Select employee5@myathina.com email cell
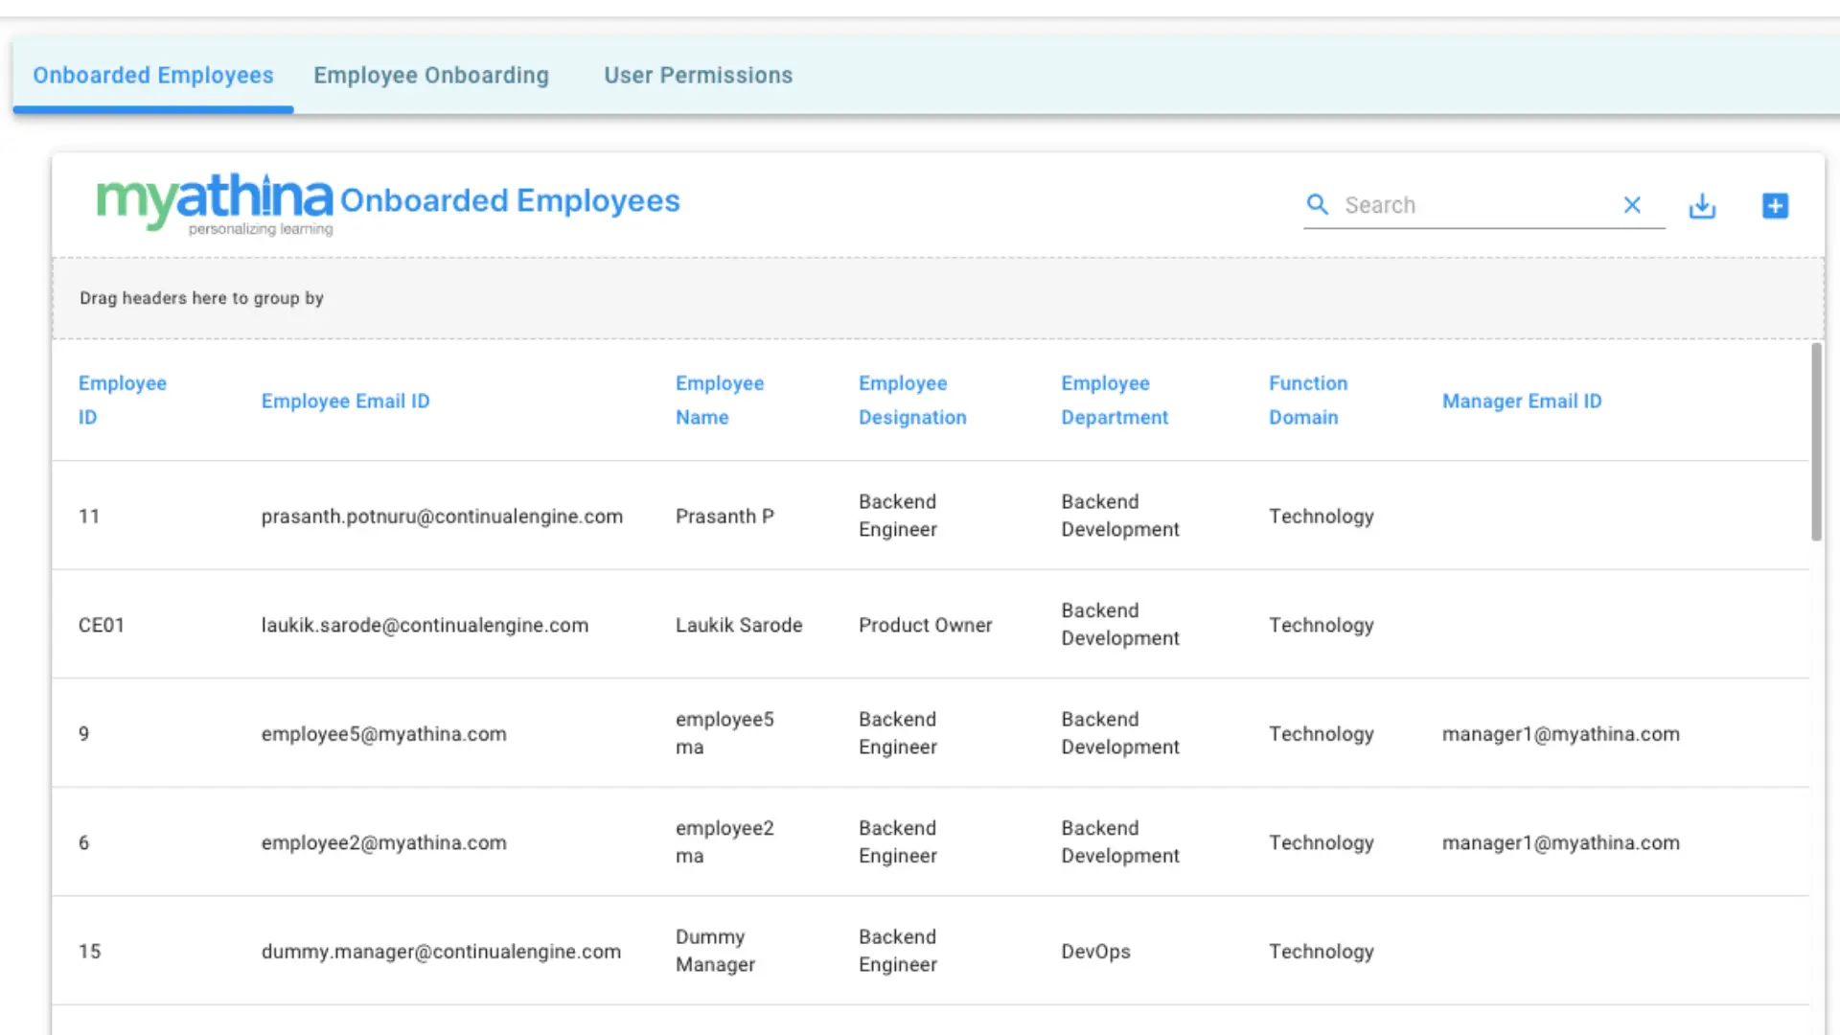This screenshot has width=1840, height=1035. click(x=383, y=734)
